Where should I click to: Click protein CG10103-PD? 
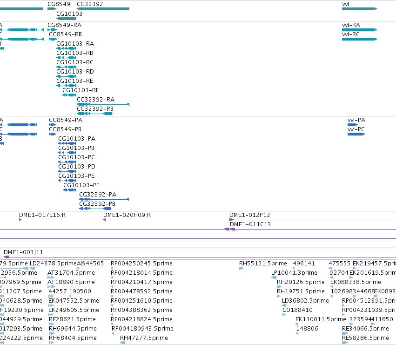[x=77, y=167]
